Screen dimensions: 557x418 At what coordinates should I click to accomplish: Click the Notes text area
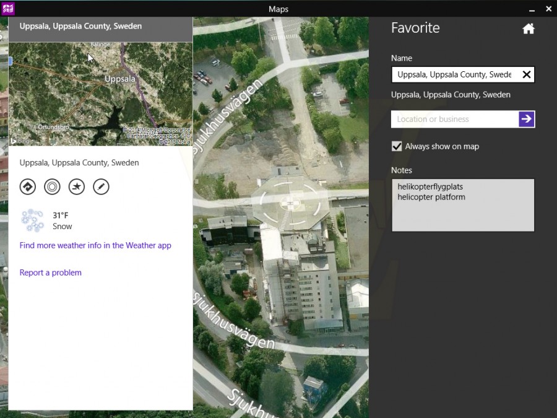click(x=463, y=205)
